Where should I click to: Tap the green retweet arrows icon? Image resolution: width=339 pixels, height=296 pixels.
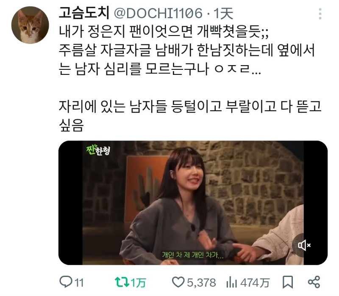pyautogui.click(x=122, y=282)
